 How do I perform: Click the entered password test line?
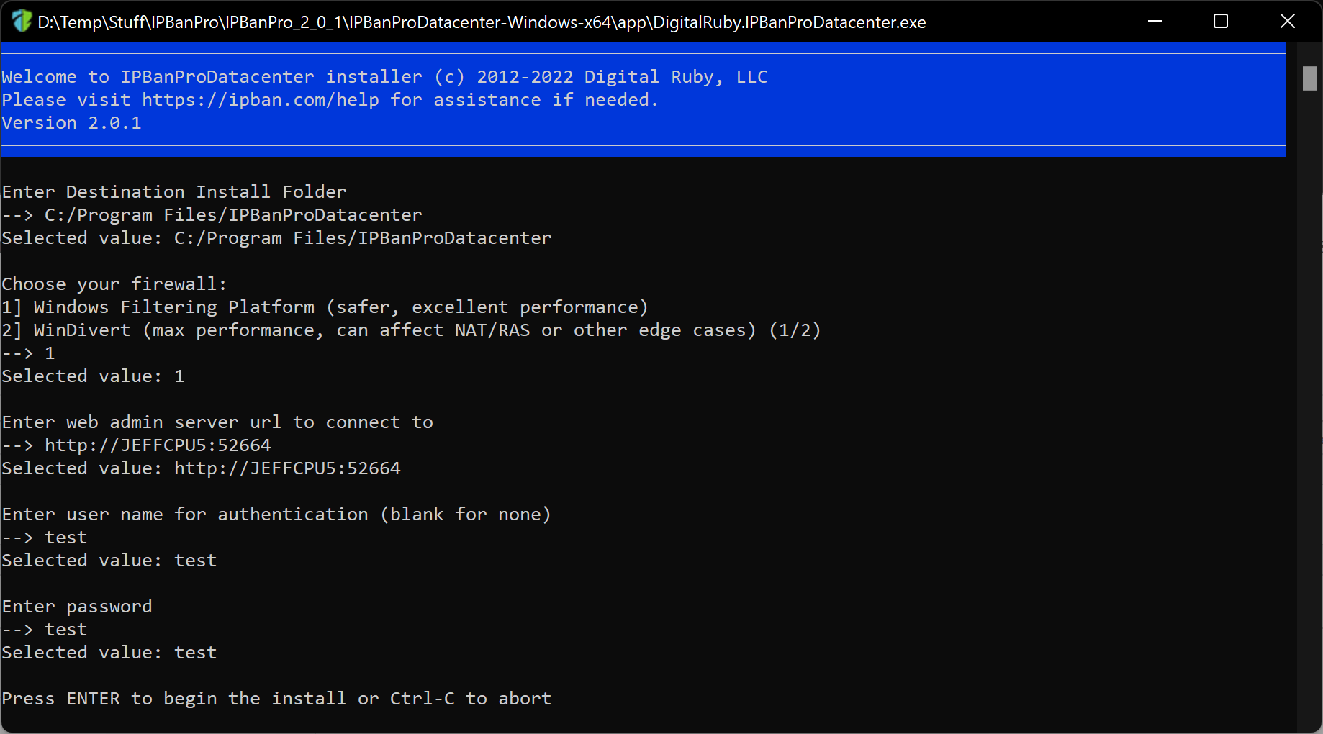(x=45, y=630)
